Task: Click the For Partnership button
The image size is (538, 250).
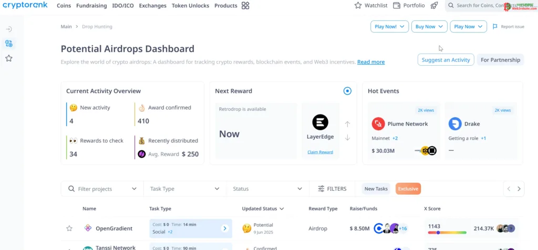Action: (500, 60)
